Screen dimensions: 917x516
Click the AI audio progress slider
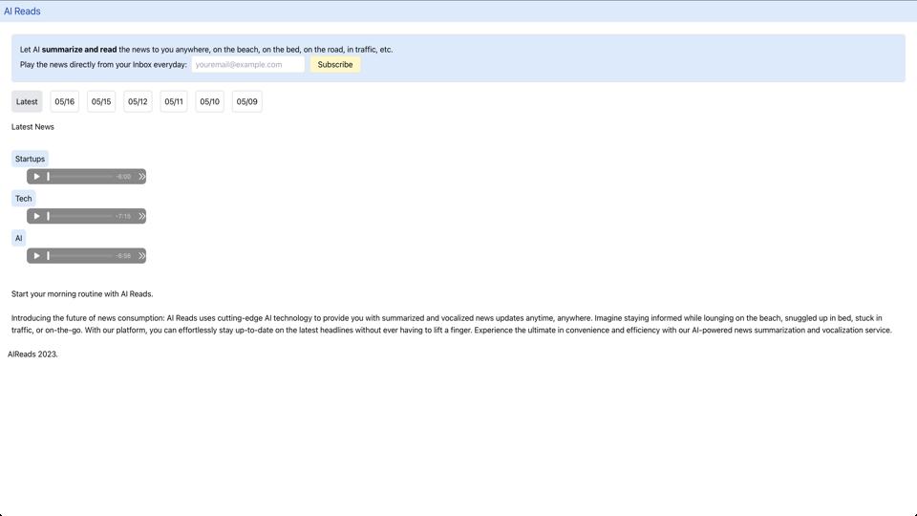pyautogui.click(x=80, y=256)
